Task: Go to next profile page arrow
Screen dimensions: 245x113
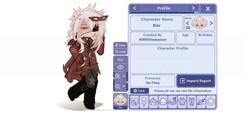Action: [x=193, y=8]
